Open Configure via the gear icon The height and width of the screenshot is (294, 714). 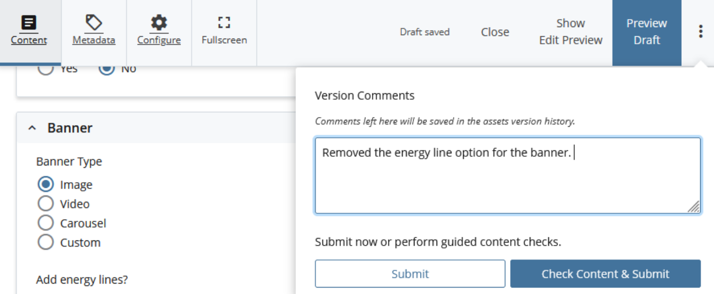click(x=159, y=23)
